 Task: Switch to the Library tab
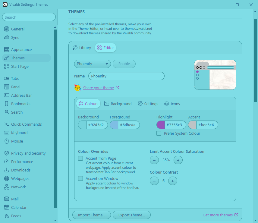(x=82, y=48)
